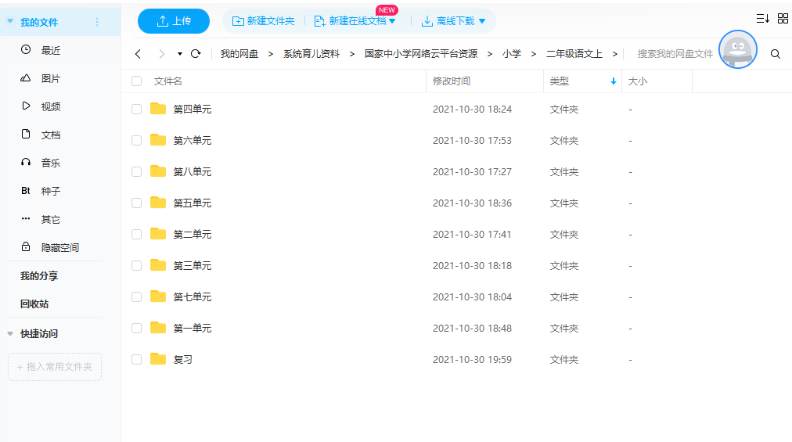Click the back navigation arrow
Screen dimensions: 792x442
coord(139,54)
